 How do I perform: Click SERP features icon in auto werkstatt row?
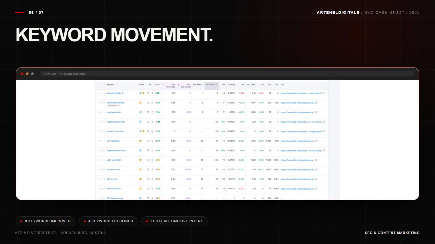click(148, 160)
